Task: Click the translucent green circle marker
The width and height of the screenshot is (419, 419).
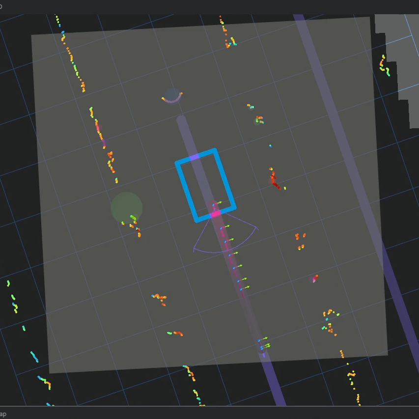Action: [127, 208]
